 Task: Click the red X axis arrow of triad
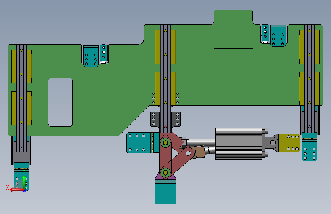[x=17, y=190]
